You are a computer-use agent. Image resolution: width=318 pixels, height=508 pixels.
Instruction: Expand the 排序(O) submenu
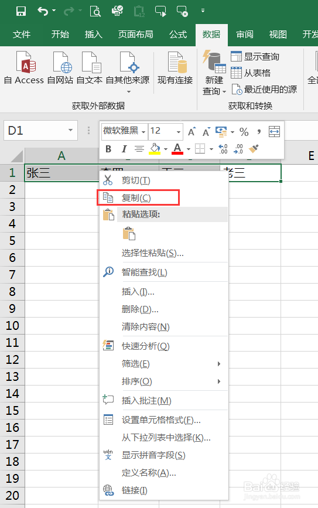click(219, 381)
